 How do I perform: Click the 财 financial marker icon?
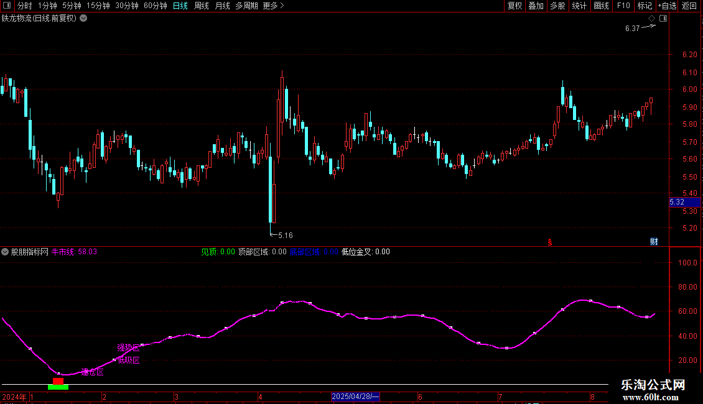(654, 242)
